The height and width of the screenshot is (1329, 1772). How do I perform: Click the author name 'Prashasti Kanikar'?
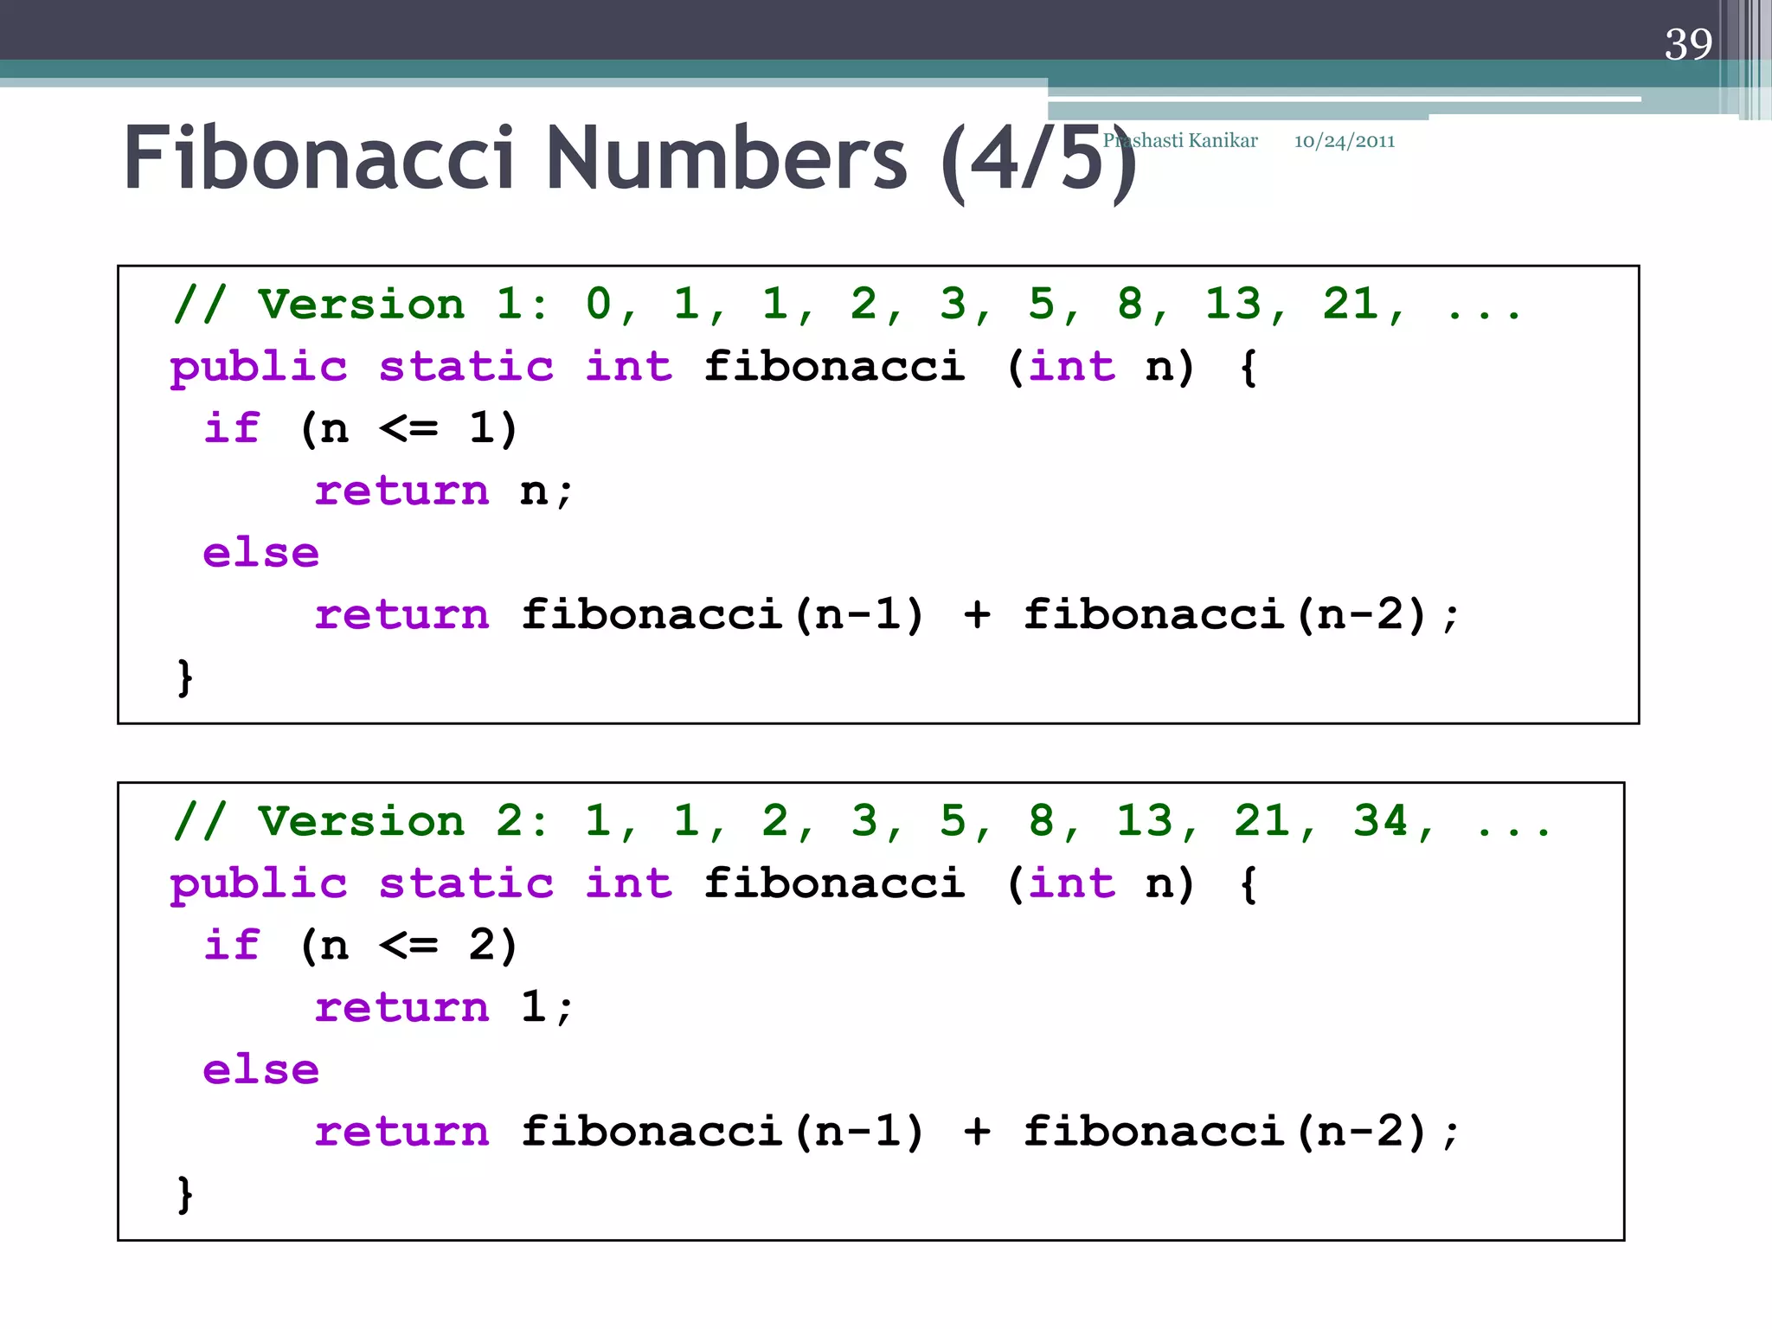tap(1179, 140)
